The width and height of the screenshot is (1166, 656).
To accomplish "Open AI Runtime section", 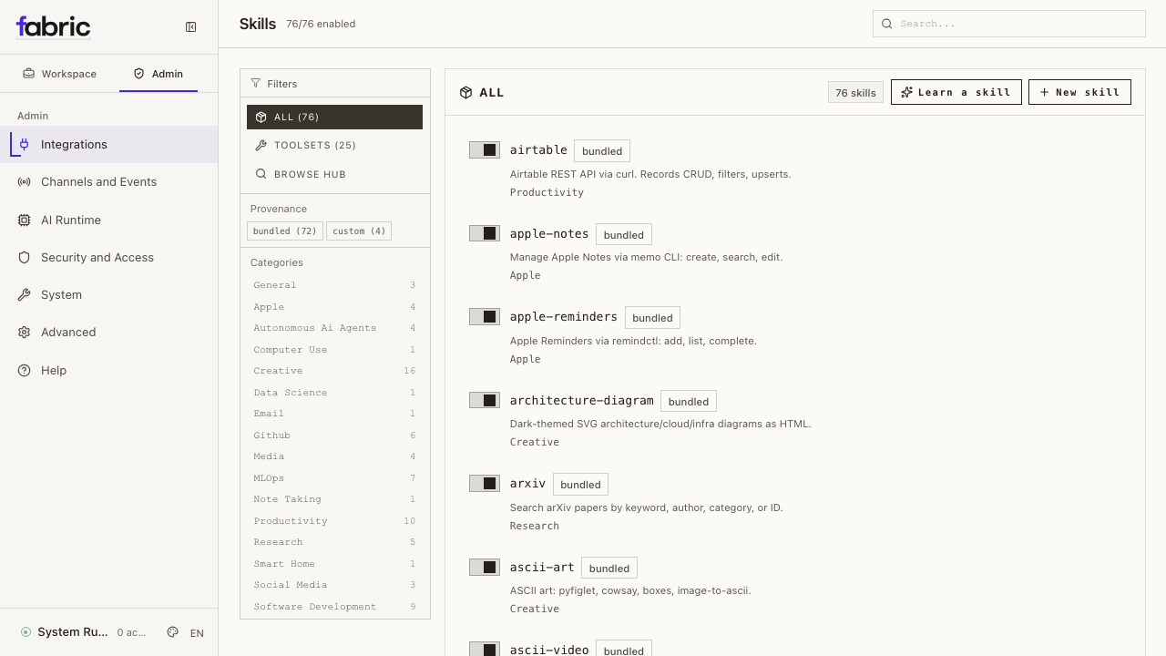I will (109, 220).
